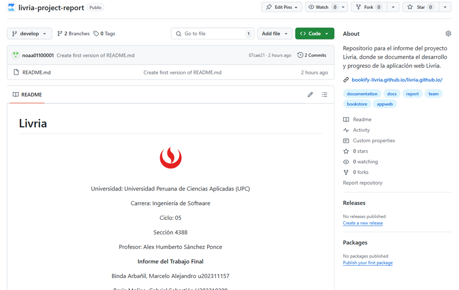
Task: Open the Fork options dropdown arrow
Action: (393, 7)
